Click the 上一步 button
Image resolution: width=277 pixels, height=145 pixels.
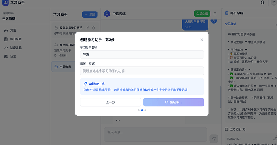click(110, 102)
